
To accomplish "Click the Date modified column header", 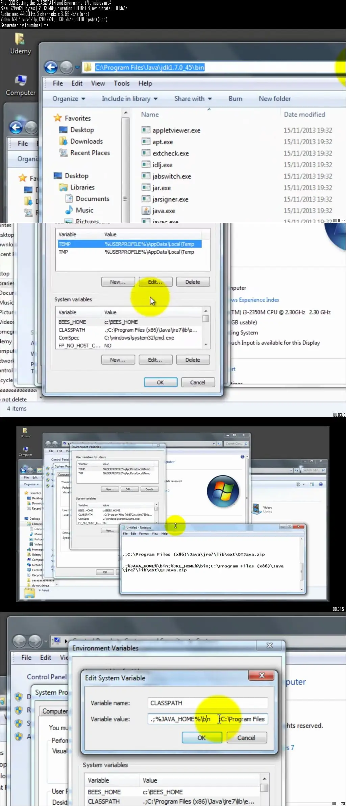I will point(304,114).
